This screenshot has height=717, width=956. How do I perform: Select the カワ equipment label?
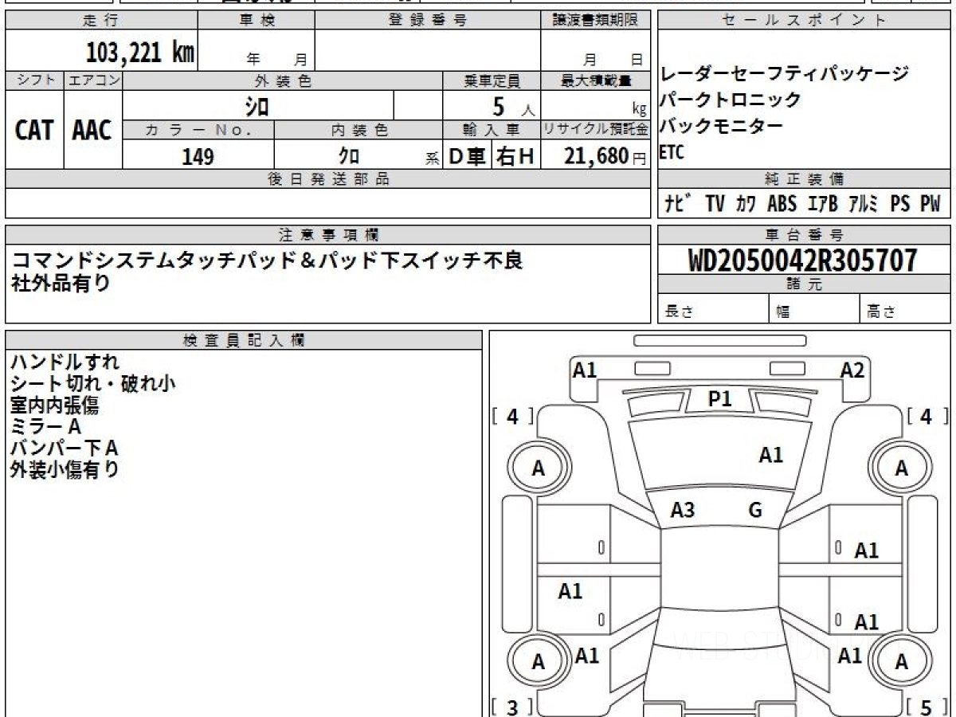(x=746, y=204)
